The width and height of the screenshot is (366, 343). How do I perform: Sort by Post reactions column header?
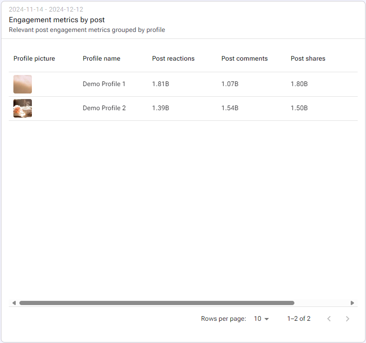[173, 58]
